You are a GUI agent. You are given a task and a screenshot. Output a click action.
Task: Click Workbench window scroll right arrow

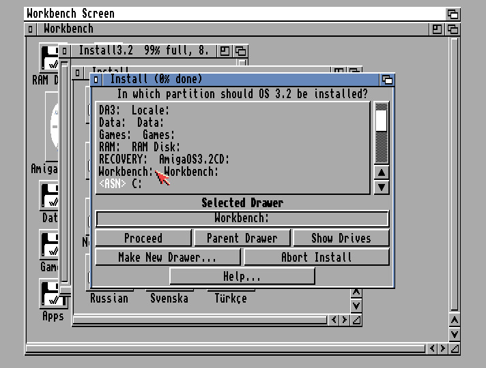[x=443, y=348]
